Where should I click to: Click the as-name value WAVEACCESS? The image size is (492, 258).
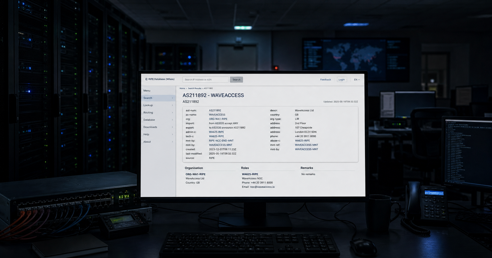point(217,115)
